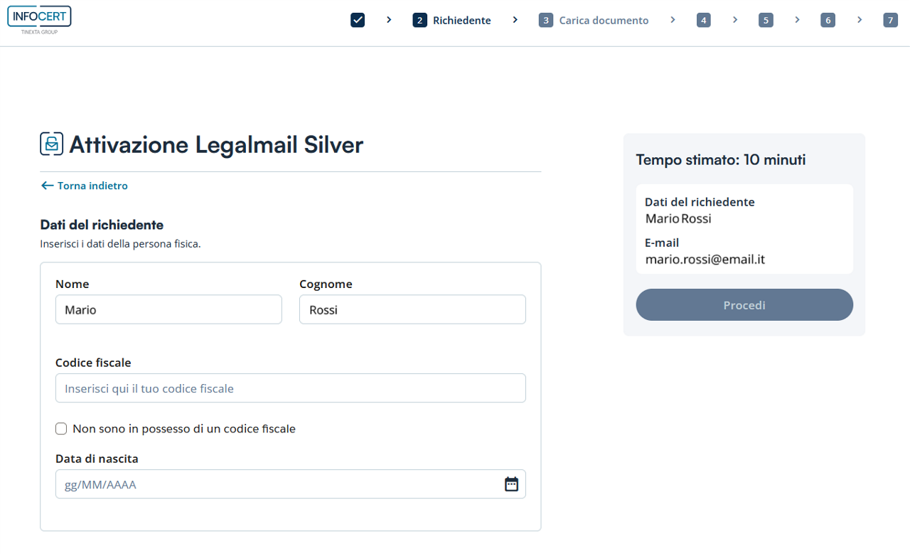Check 'Non sono in possesso di un codice fiscale'

coord(61,429)
